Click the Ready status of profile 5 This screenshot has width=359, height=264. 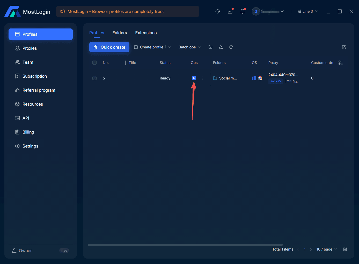[x=165, y=78]
